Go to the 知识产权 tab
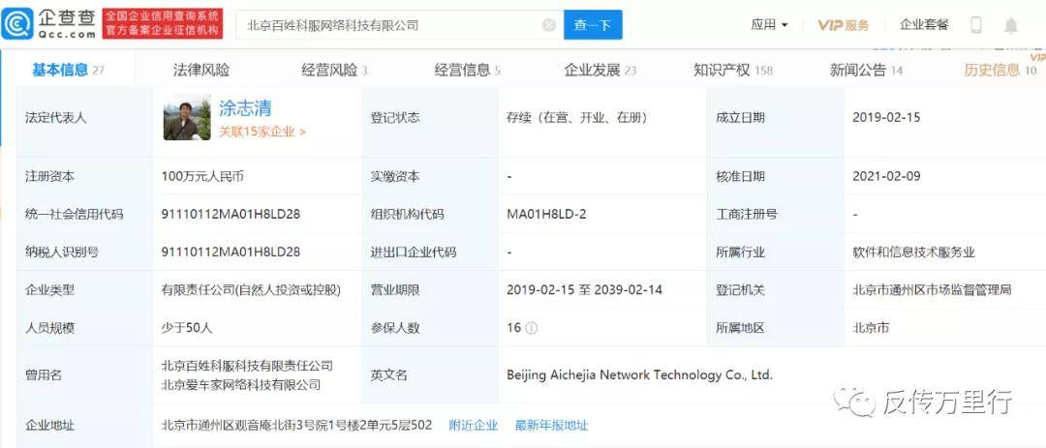Viewport: 1046px width, 448px height. click(x=733, y=70)
